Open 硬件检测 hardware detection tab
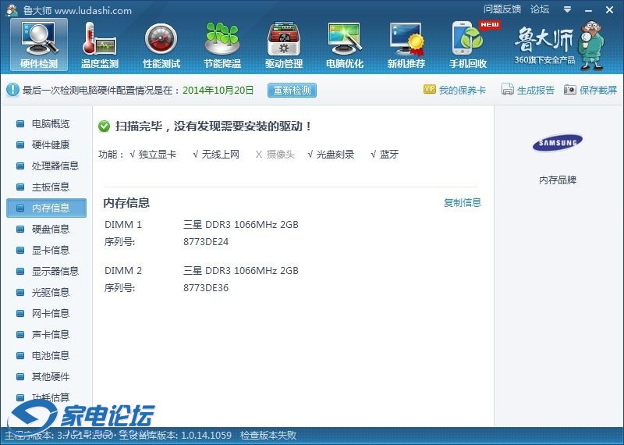This screenshot has height=445, width=624. click(x=39, y=45)
